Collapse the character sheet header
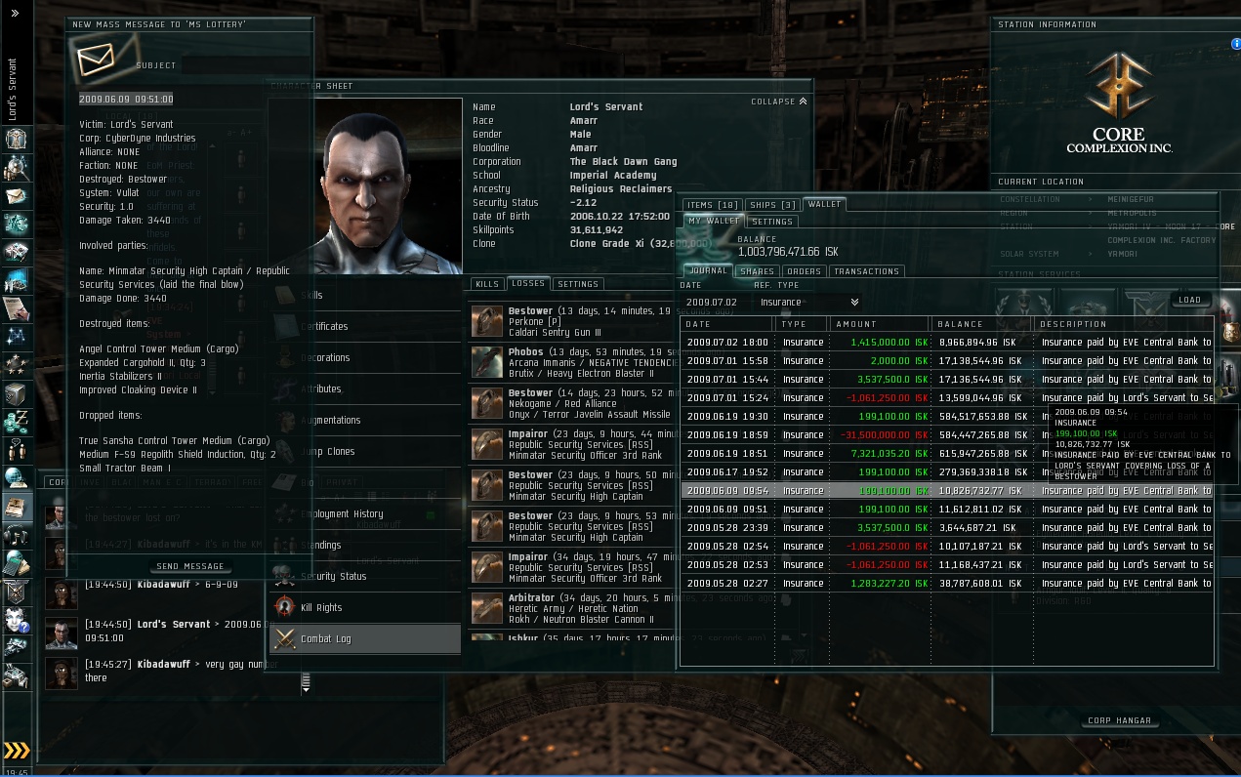1241x777 pixels. point(779,102)
